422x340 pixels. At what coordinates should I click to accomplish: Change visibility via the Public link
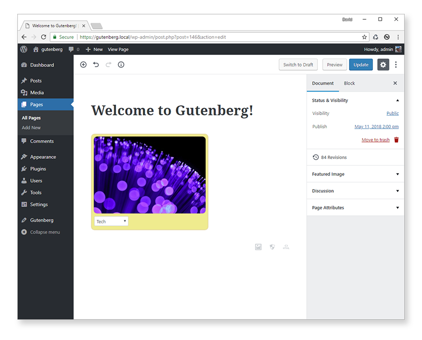pos(392,113)
